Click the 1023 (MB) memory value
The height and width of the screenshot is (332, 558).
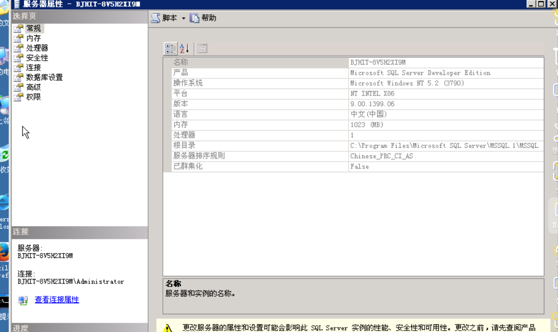coord(367,125)
